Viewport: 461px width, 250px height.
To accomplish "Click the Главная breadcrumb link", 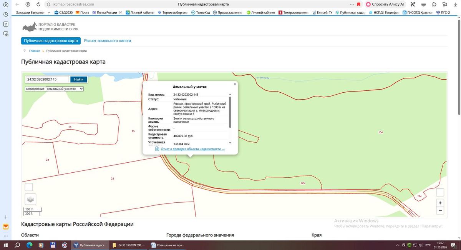I will [35, 51].
